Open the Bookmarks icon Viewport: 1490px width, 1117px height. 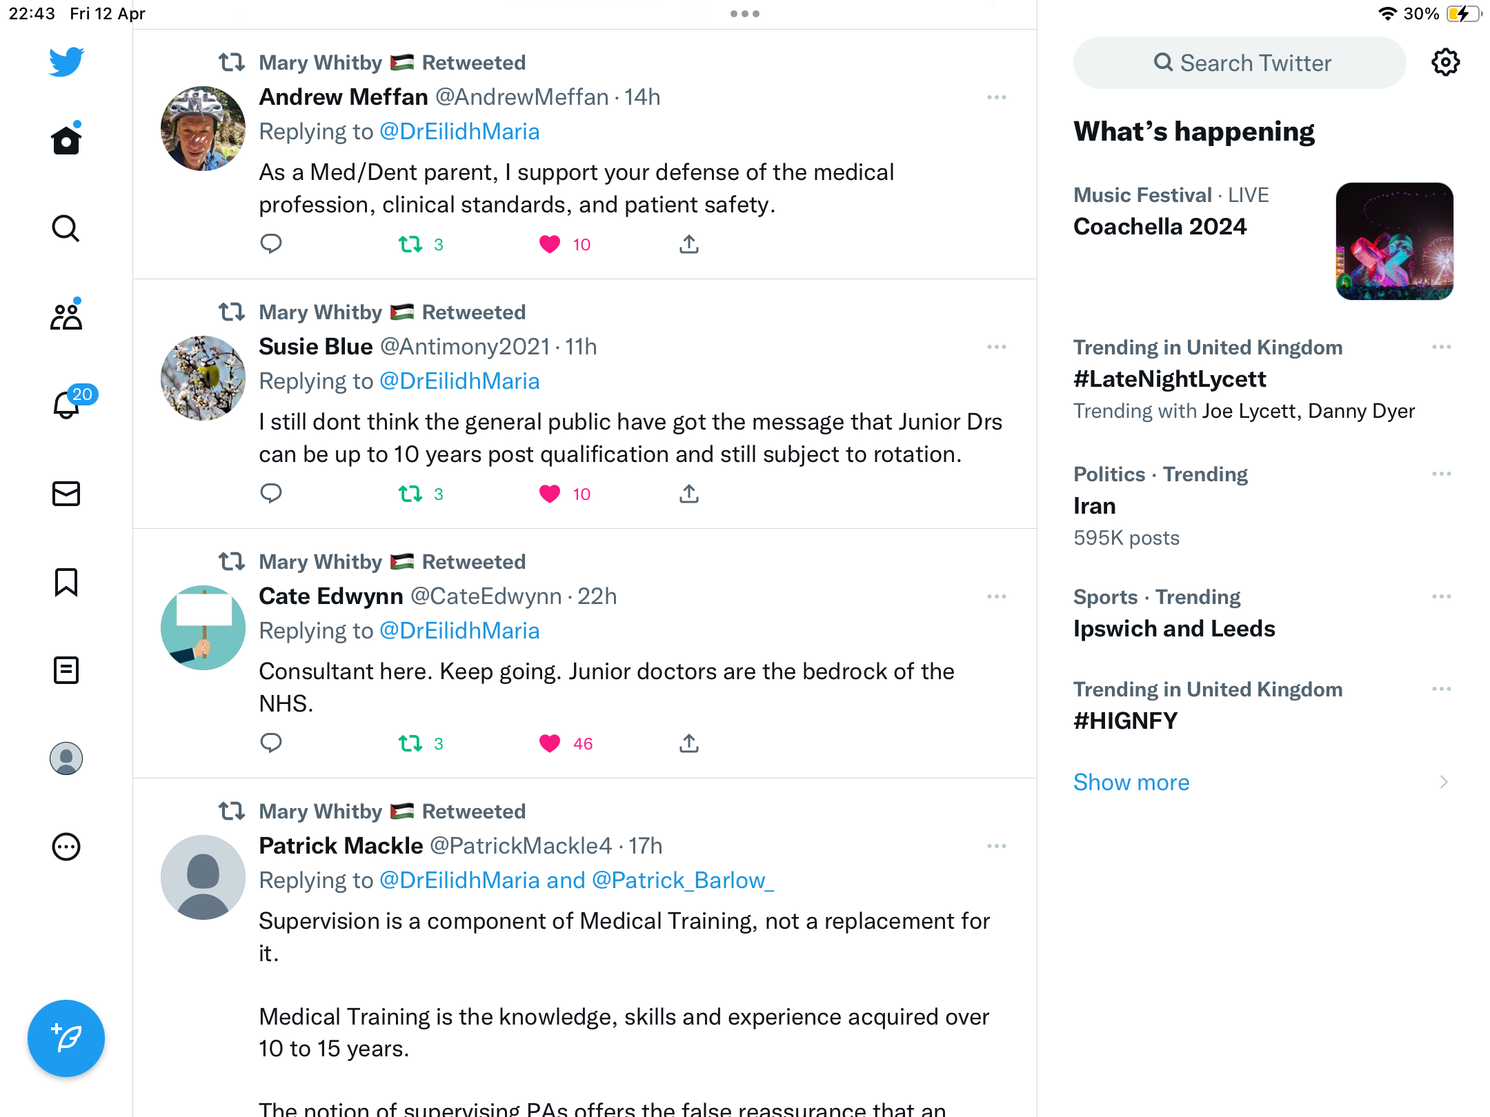(66, 582)
